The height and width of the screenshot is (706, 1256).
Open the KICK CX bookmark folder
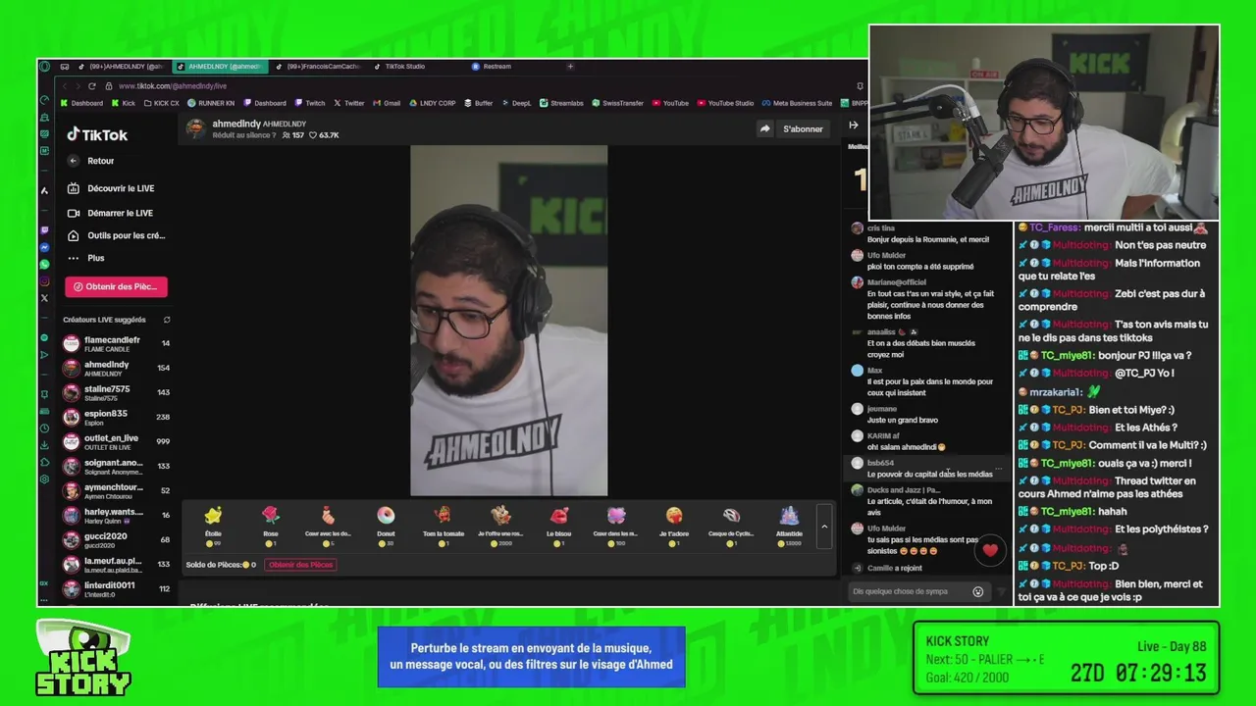click(x=161, y=103)
